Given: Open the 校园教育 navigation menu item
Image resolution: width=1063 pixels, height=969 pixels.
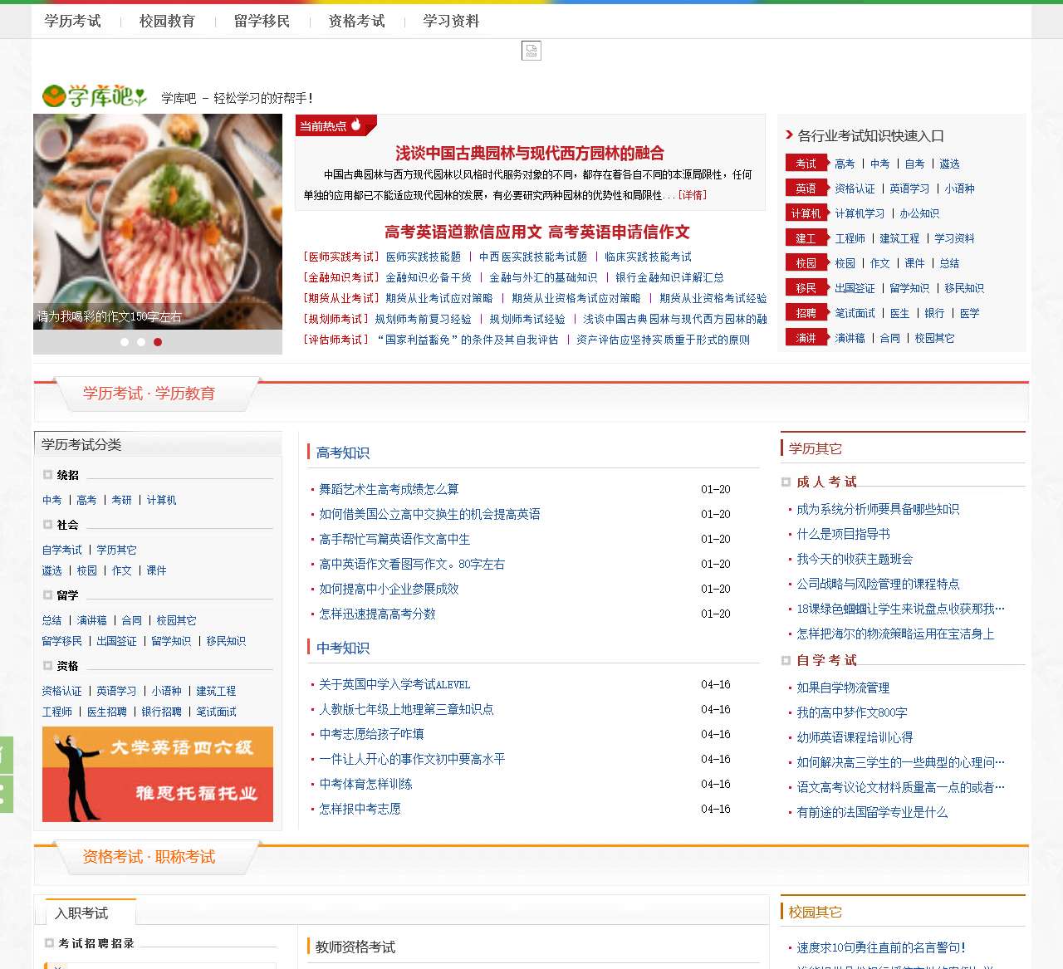Looking at the screenshot, I should 168,21.
